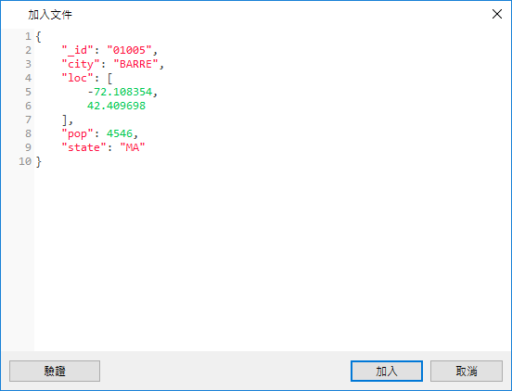Click empty editor area below the JSON
This screenshot has width=512, height=391.
pos(271,258)
